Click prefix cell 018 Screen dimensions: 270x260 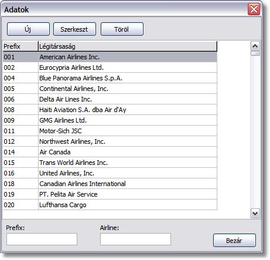(20, 184)
